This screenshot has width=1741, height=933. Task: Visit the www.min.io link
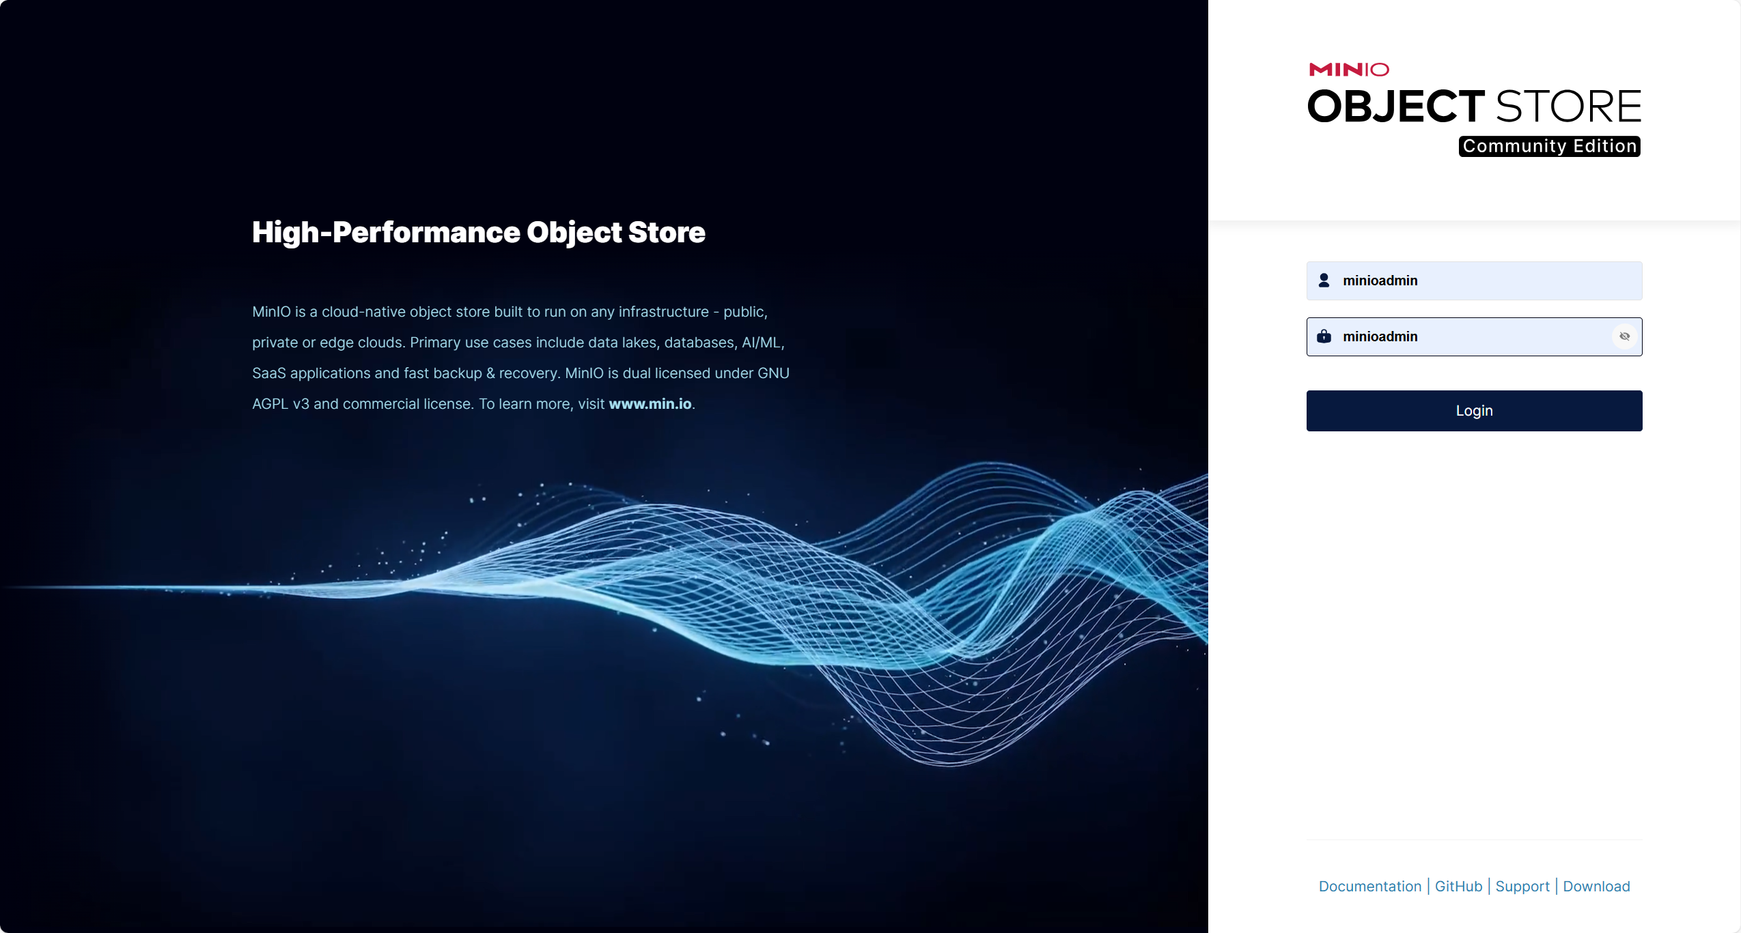point(650,404)
